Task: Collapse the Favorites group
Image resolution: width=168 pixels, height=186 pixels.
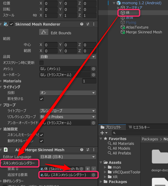Action: point(101,139)
